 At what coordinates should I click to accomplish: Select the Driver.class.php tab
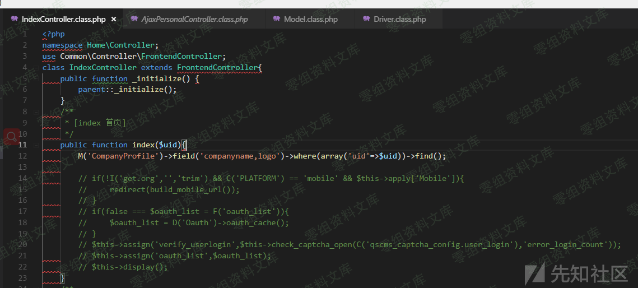point(399,19)
